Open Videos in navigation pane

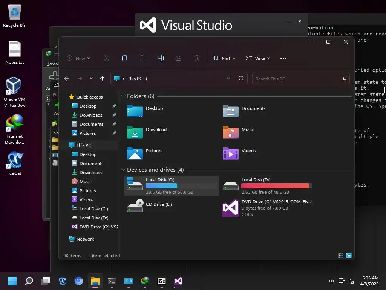pyautogui.click(x=83, y=199)
